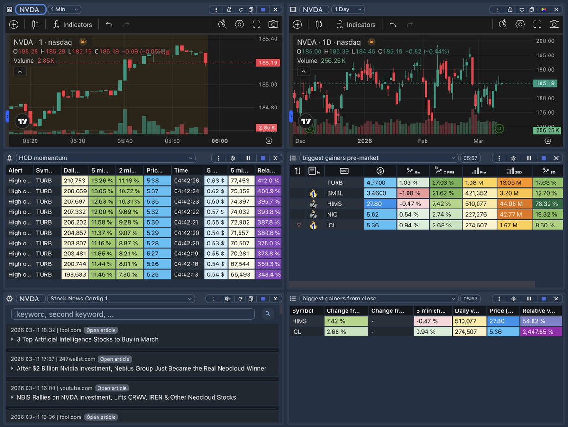Sort by the dollar price column icon
The height and width of the screenshot is (427, 568).
click(x=381, y=171)
